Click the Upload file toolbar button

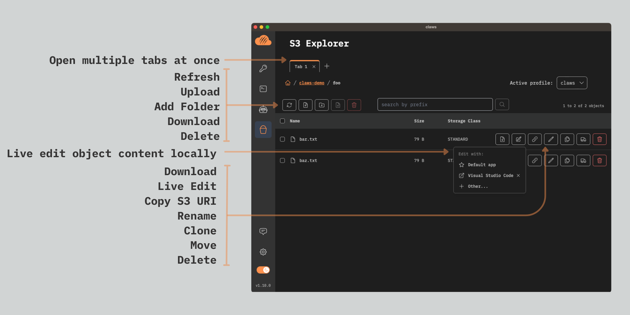click(306, 105)
